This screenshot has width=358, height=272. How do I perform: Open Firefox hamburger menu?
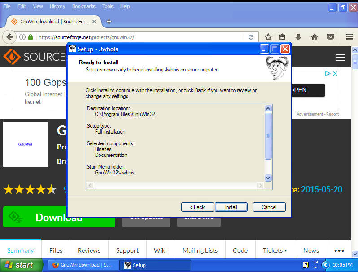[349, 37]
